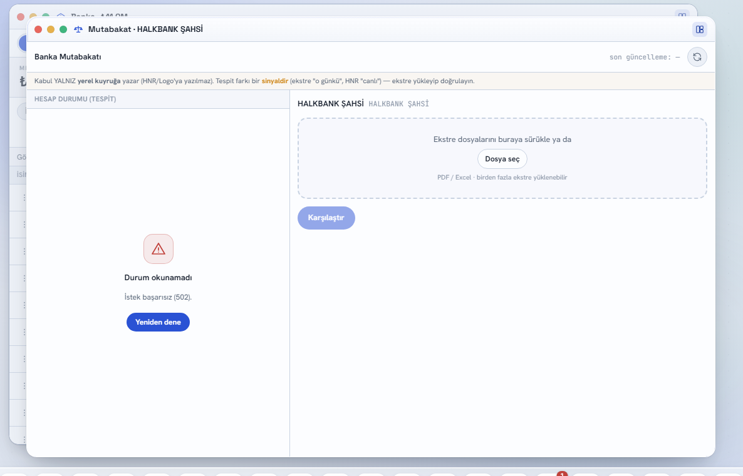Select the "Durum okunamadı" error title
Viewport: 743px width, 476px height.
[x=158, y=278]
